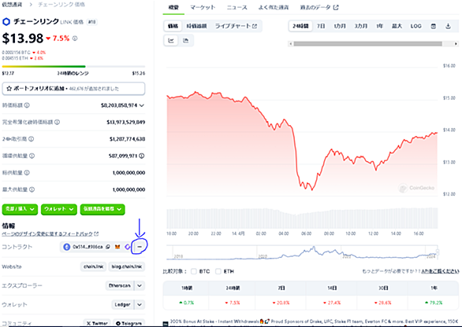Expand the Ledger wallet chevron
This screenshot has height=327, width=462.
pyautogui.click(x=140, y=305)
